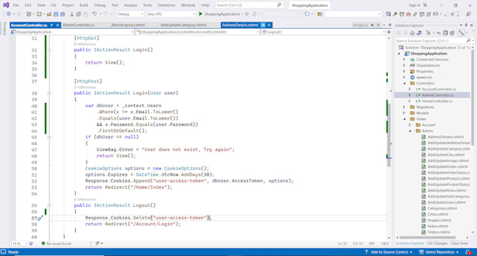Click Pending Changes Filter clock icon
477x256 pixels.
(429, 33)
